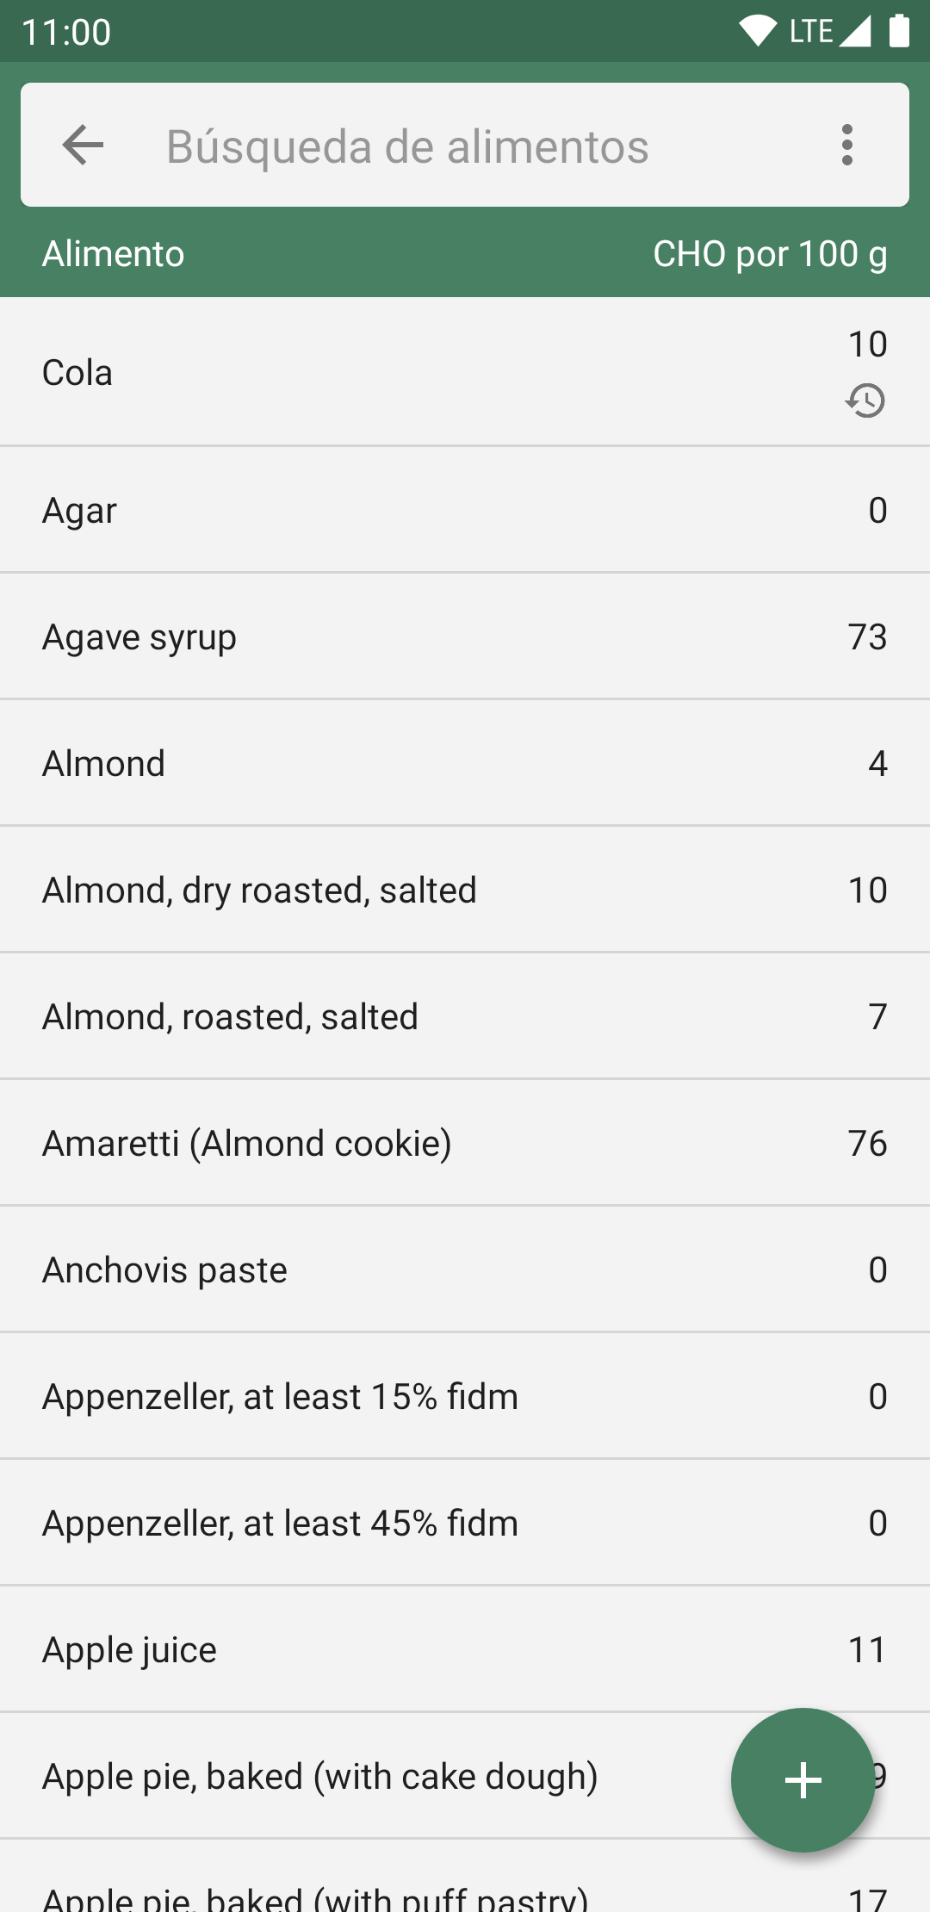Tap the history clock icon for Cola
The height and width of the screenshot is (1912, 930).
pos(865,400)
